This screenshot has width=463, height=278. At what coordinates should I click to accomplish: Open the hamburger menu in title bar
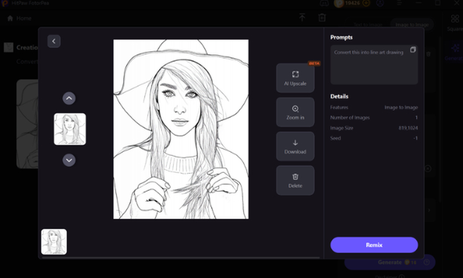pyautogui.click(x=399, y=3)
